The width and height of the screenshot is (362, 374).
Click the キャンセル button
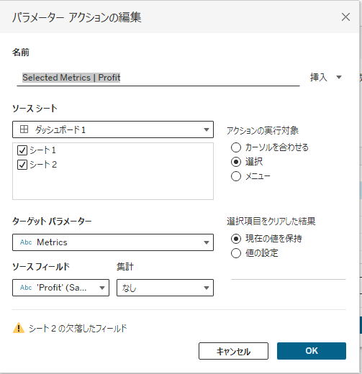pyautogui.click(x=233, y=351)
